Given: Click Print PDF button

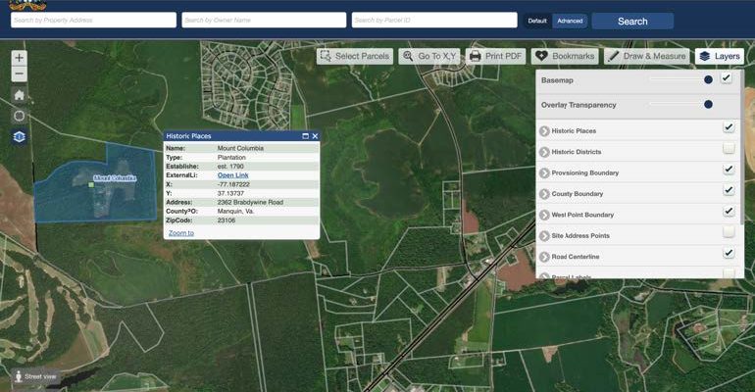Looking at the screenshot, I should click(x=495, y=57).
